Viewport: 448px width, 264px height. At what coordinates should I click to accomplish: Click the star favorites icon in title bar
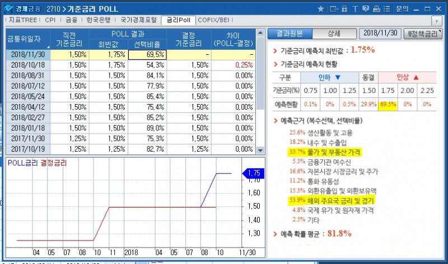(x=320, y=9)
